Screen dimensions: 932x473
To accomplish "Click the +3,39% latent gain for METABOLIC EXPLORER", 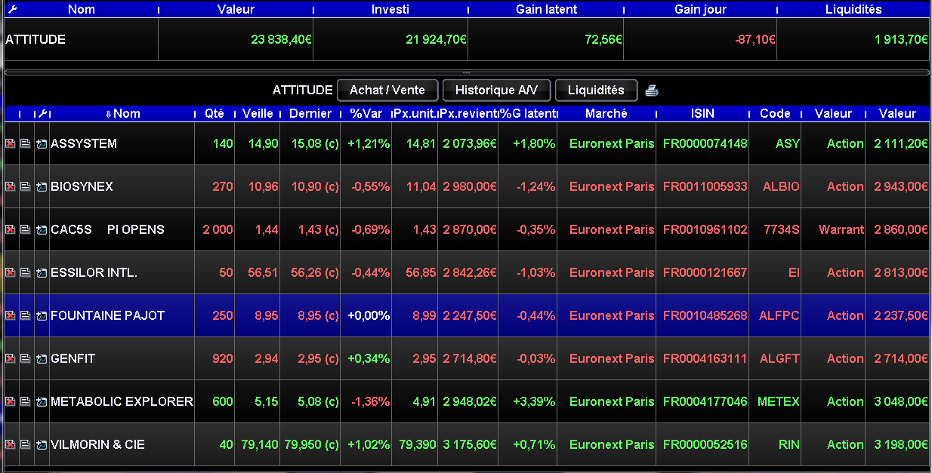I will coord(534,401).
